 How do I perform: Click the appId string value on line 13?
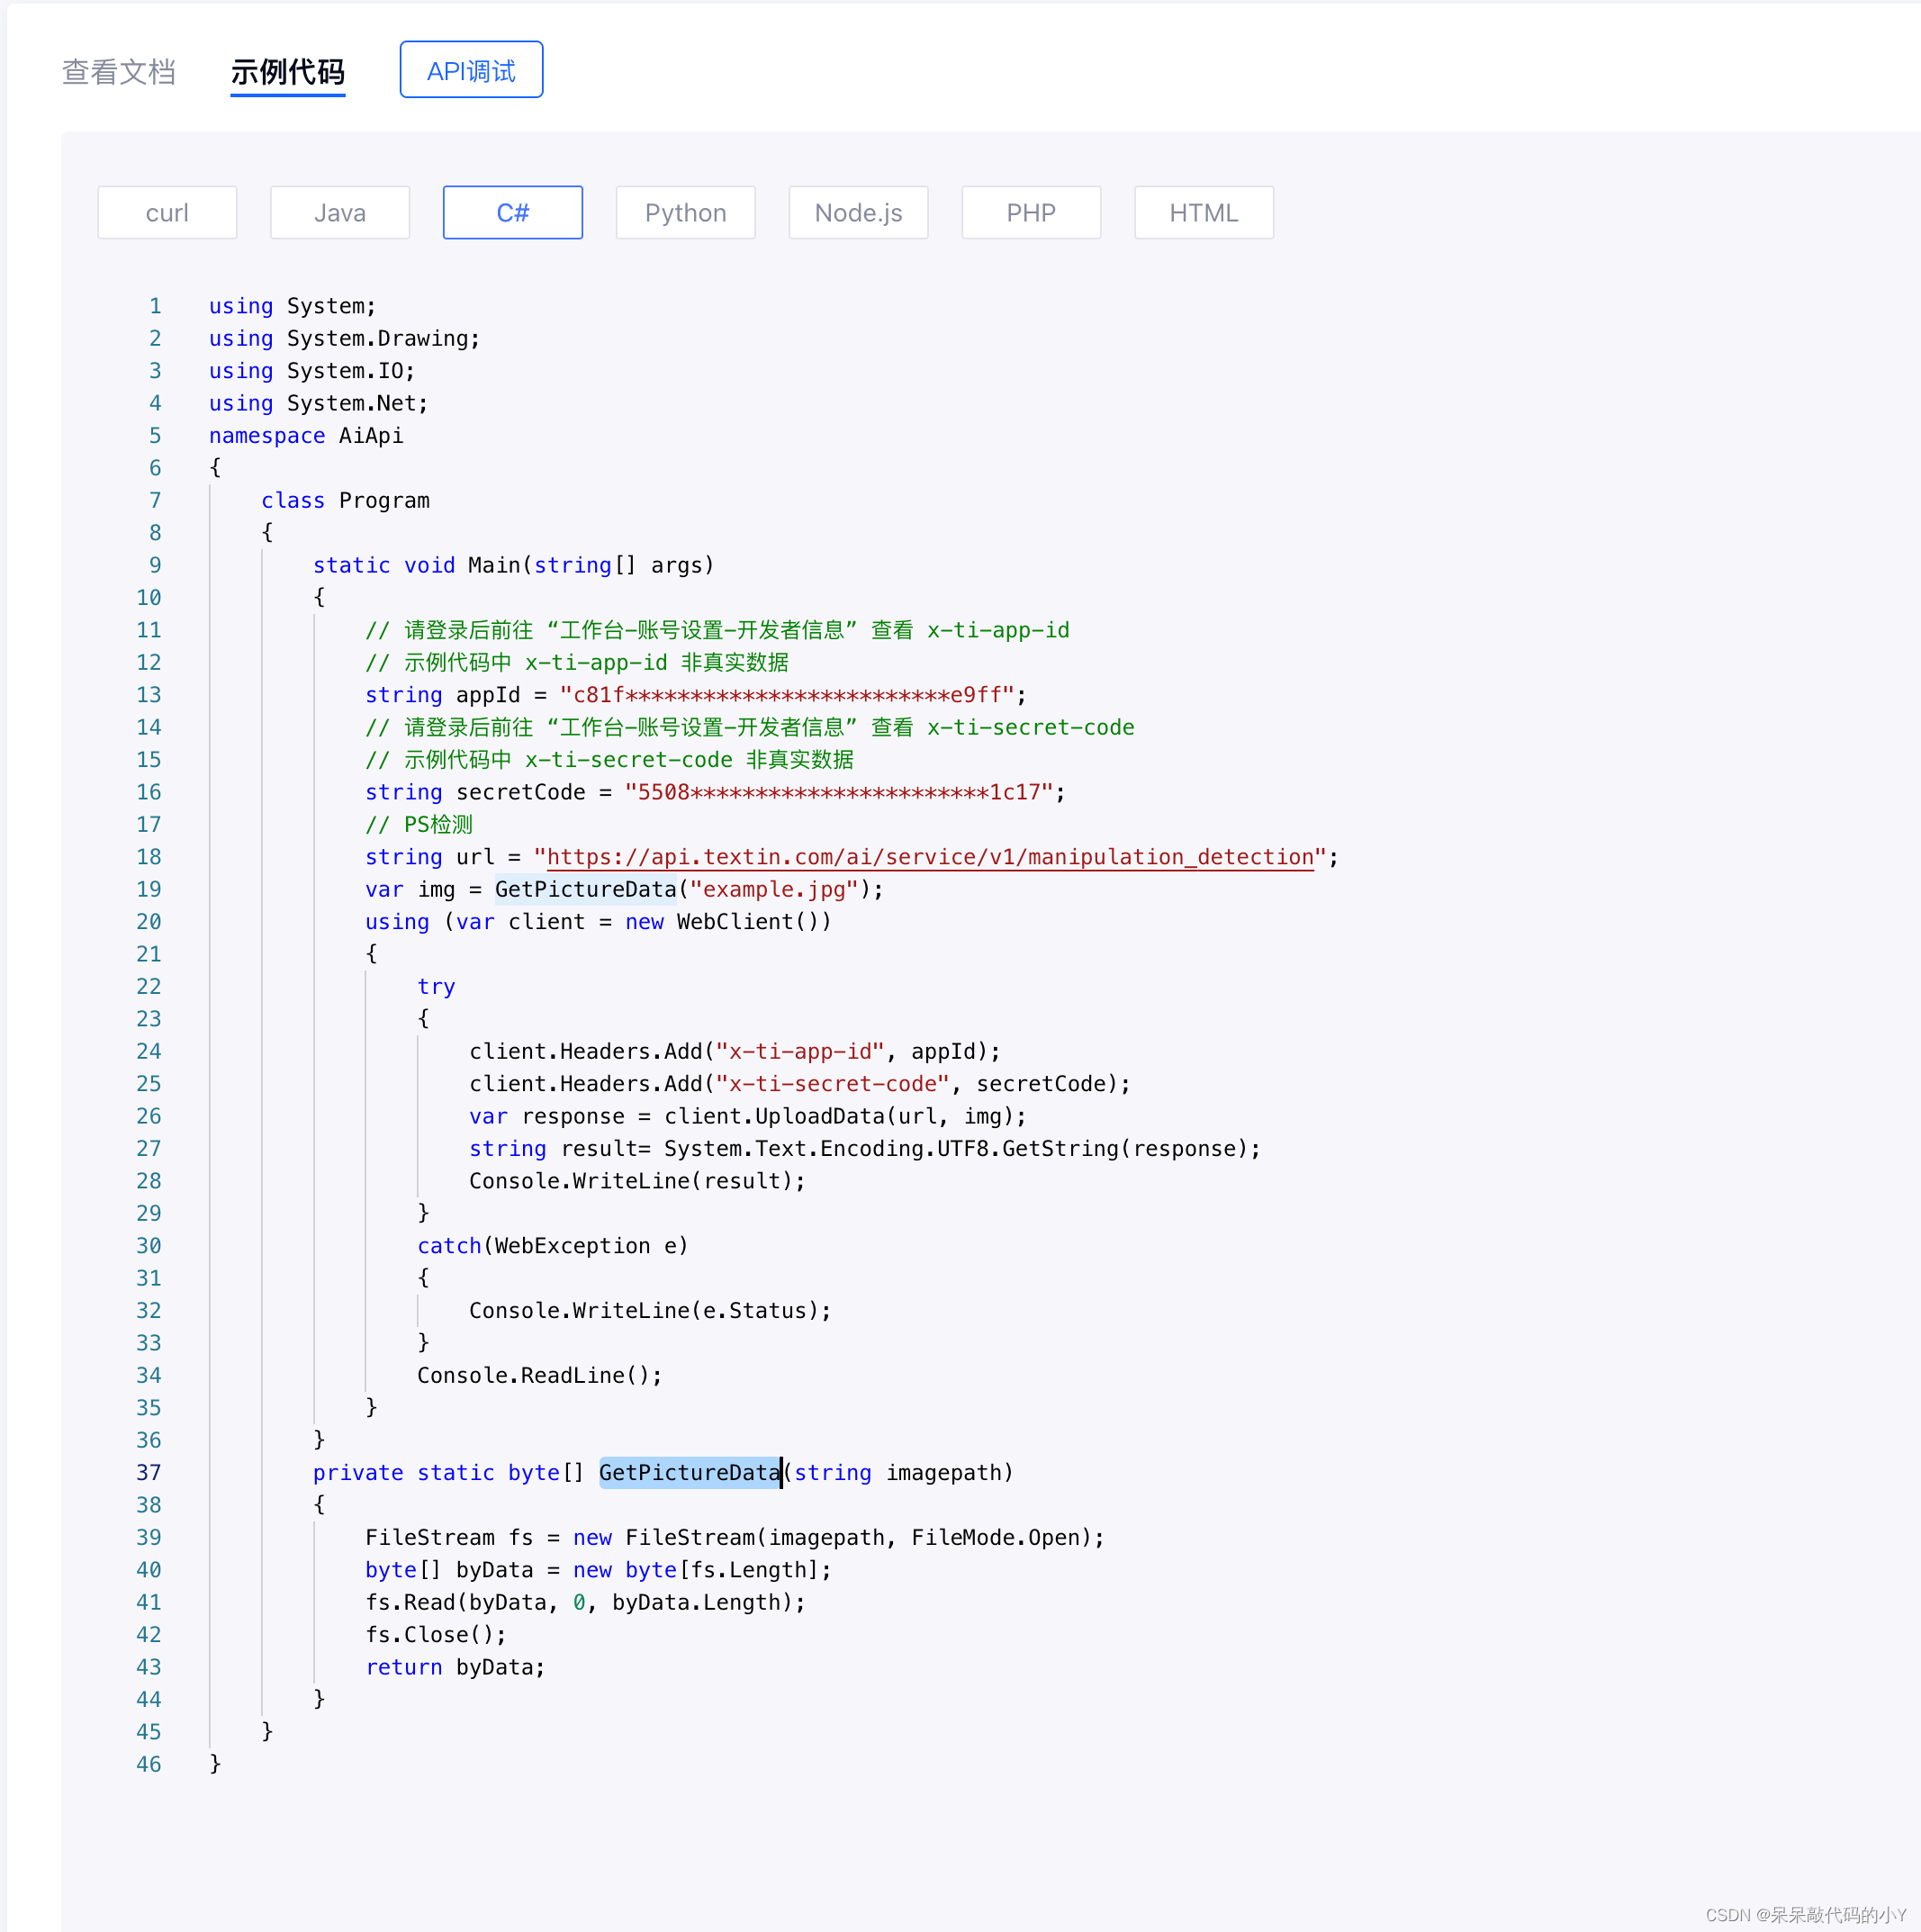[x=787, y=695]
